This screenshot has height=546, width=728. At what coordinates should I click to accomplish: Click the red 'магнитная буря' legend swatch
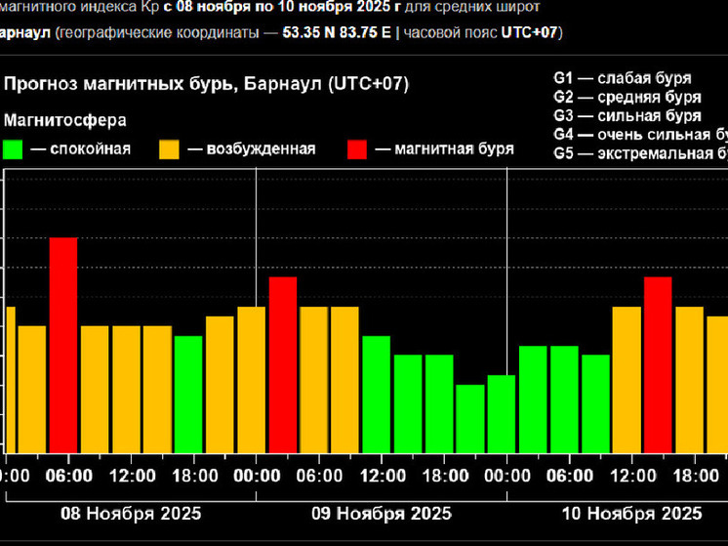point(358,149)
